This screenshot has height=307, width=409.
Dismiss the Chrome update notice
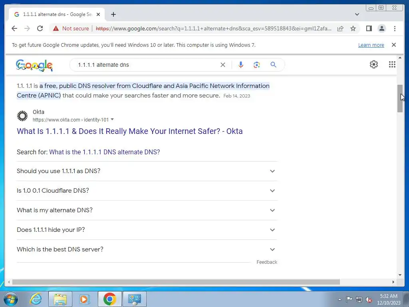click(393, 45)
